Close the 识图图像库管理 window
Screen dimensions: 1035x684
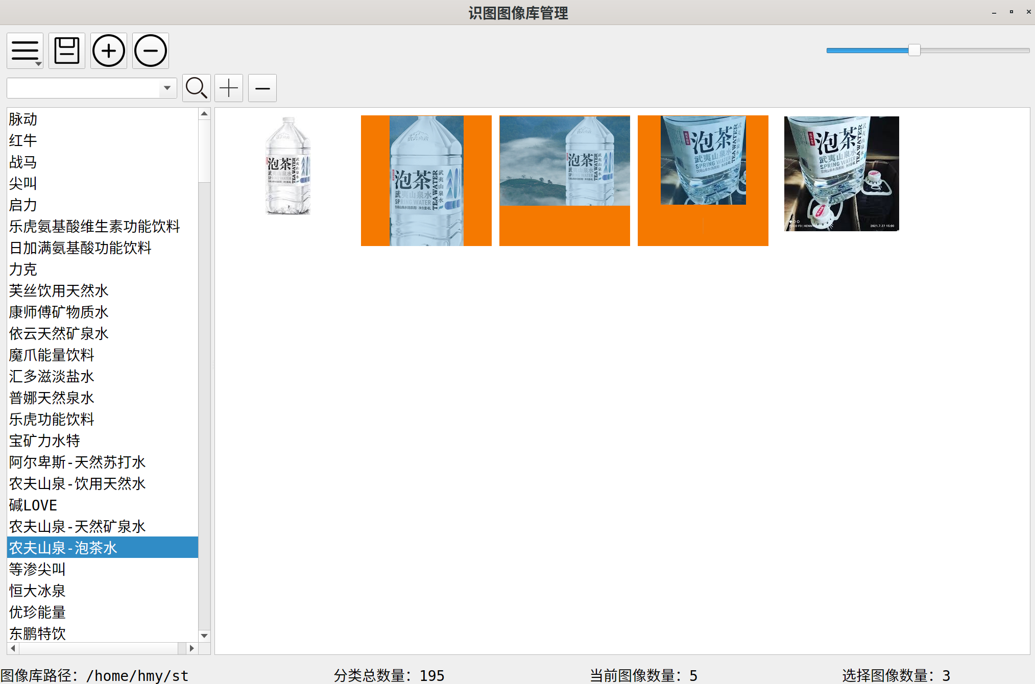1028,12
